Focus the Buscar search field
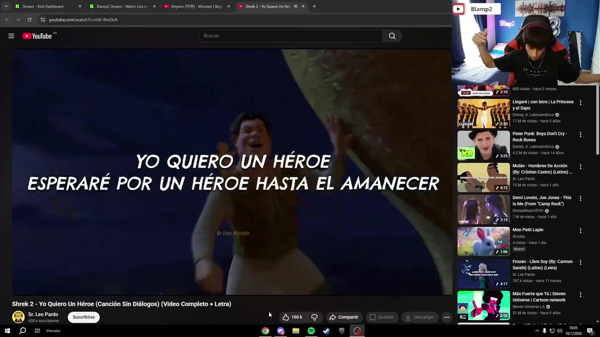 click(x=291, y=36)
